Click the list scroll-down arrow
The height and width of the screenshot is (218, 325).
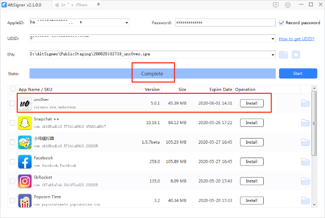point(314,205)
